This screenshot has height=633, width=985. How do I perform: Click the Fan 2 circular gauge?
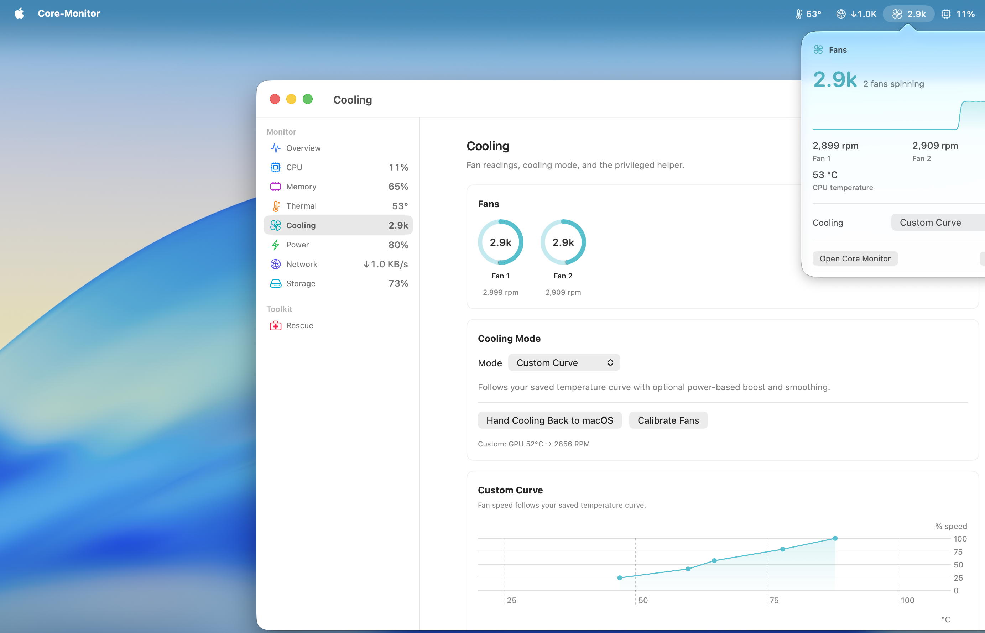point(563,242)
